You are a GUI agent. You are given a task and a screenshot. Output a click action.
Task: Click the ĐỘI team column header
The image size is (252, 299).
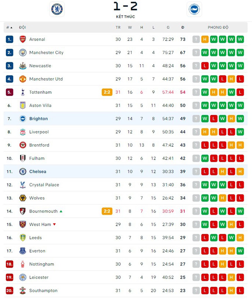click(x=23, y=28)
